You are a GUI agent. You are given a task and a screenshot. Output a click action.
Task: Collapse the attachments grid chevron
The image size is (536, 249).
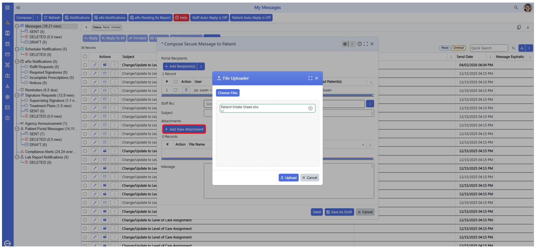tap(363, 145)
